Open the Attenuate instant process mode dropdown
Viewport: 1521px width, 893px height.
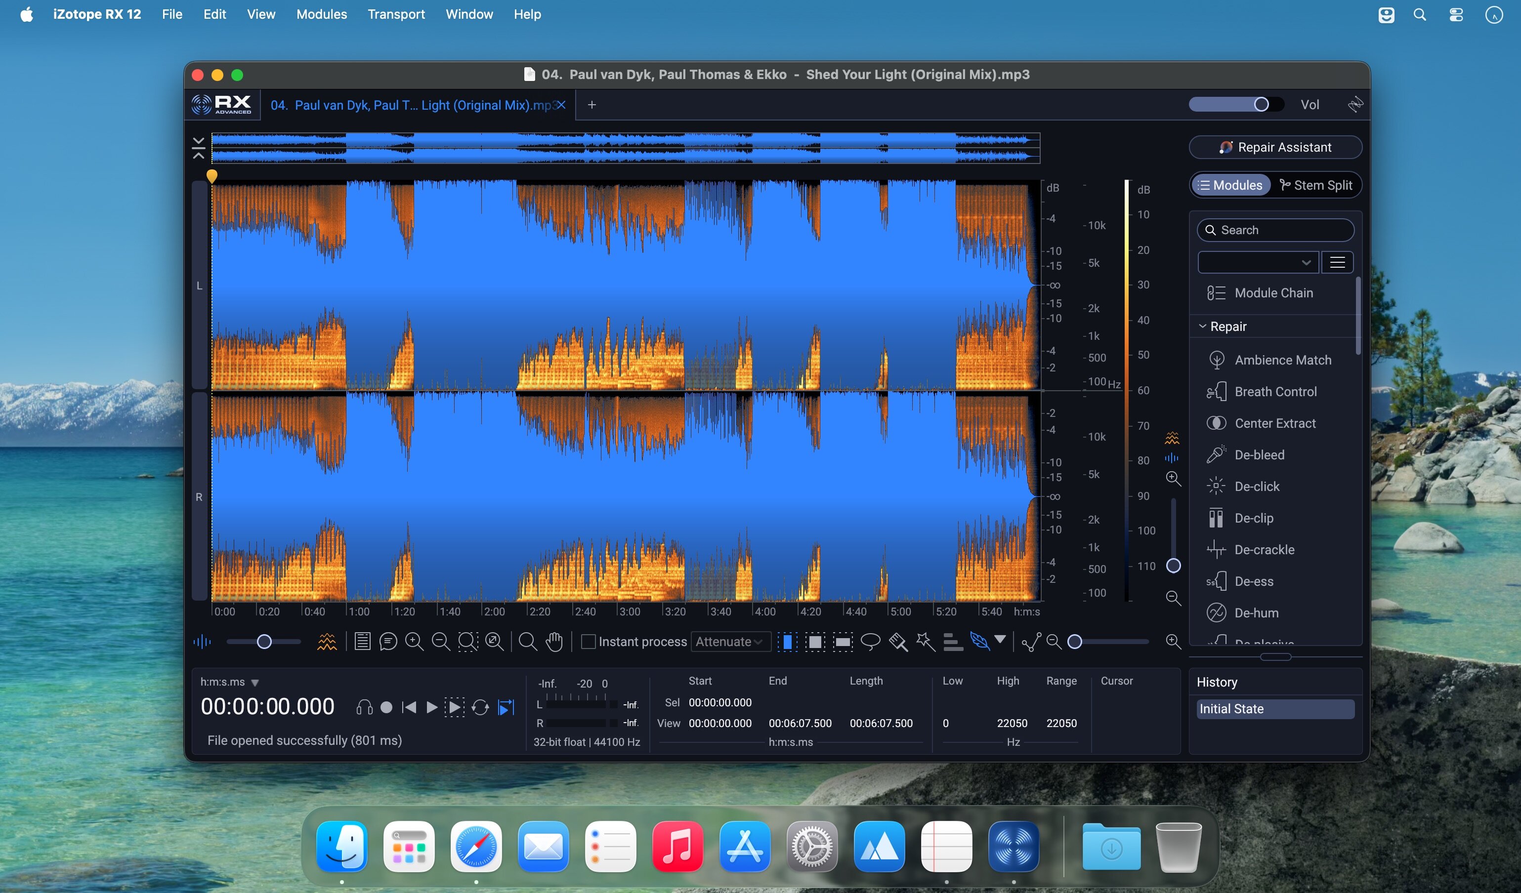(x=730, y=642)
